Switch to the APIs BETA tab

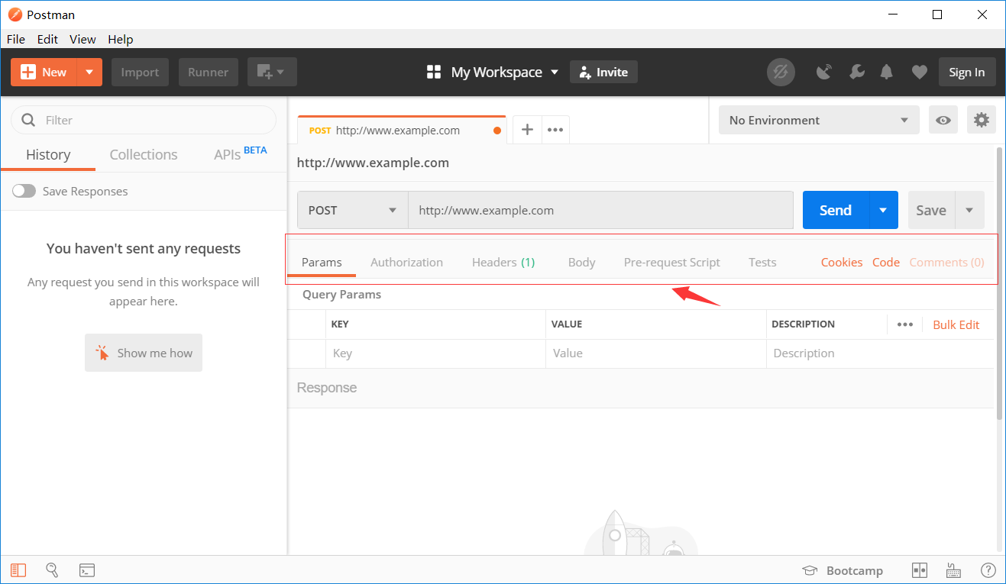coord(240,153)
